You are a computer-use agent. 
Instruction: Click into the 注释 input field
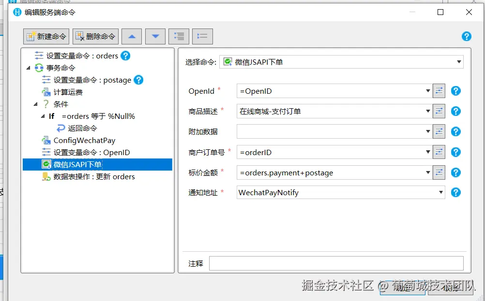pos(336,263)
